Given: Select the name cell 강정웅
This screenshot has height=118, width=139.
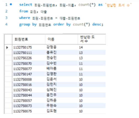Looking at the screenshot, I should pos(61,48).
